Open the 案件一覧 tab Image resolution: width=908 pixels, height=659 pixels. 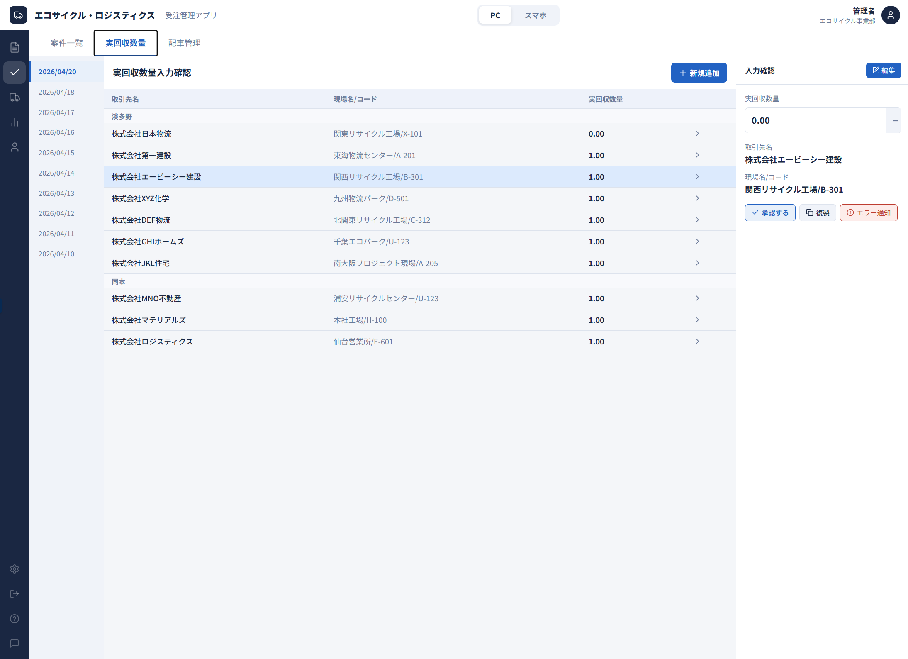click(x=67, y=43)
